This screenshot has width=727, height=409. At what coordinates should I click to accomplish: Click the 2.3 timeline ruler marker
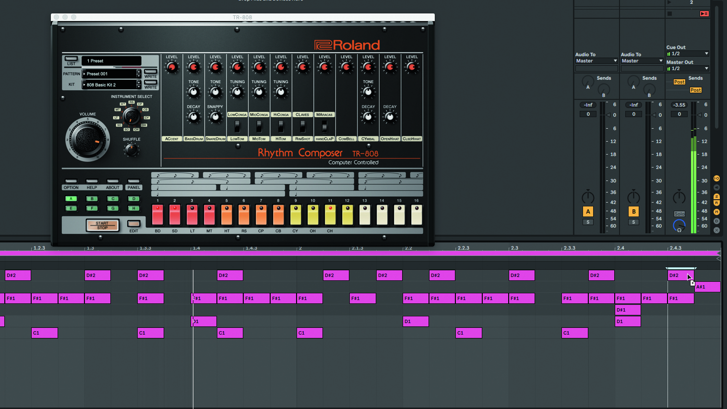[514, 248]
